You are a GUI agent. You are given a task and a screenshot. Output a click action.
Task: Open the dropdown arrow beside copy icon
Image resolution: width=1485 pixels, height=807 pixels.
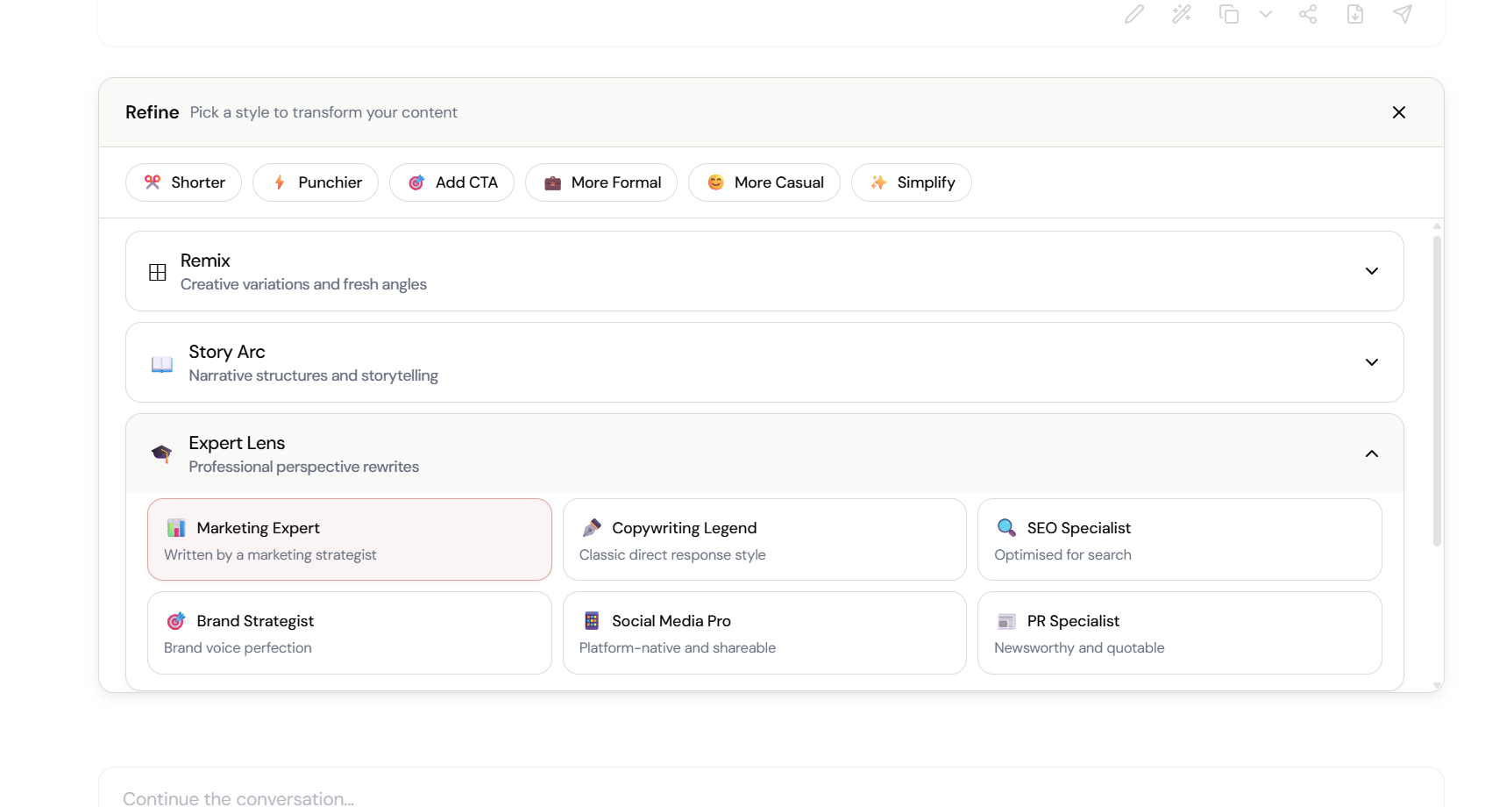[1266, 14]
